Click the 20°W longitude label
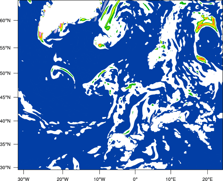 pos(62,179)
